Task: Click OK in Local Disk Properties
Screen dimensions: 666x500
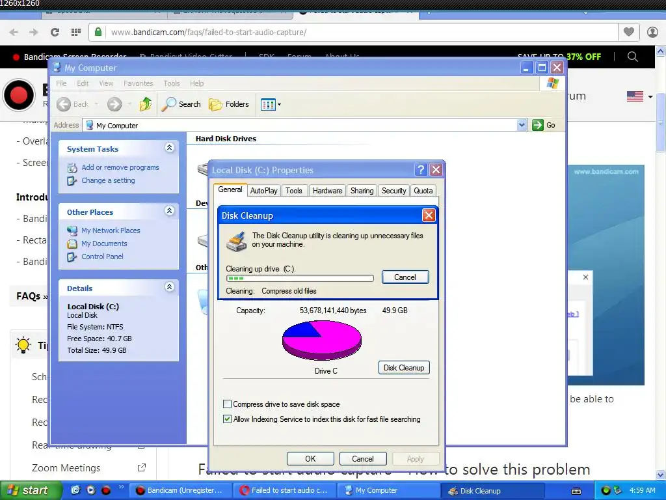Action: [310, 459]
